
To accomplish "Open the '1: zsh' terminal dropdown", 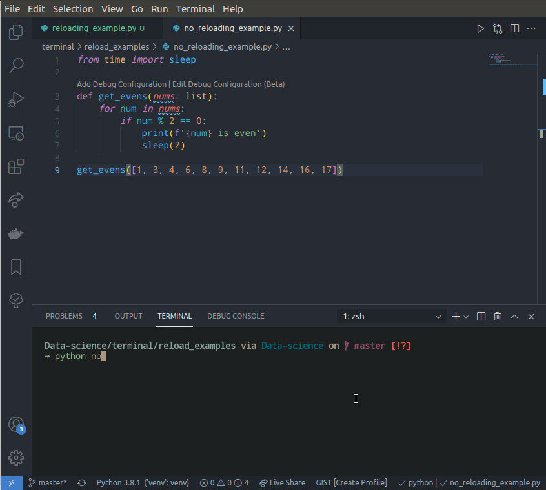I will pyautogui.click(x=390, y=316).
